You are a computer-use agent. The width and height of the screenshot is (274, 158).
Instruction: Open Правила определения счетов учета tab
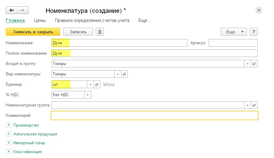tap(92, 20)
